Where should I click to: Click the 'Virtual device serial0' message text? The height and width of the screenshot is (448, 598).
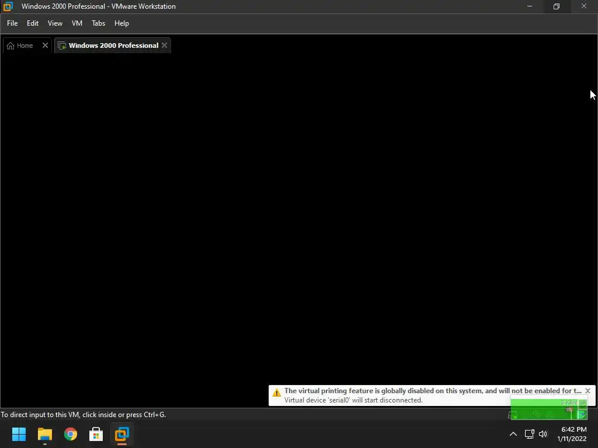pyautogui.click(x=353, y=400)
